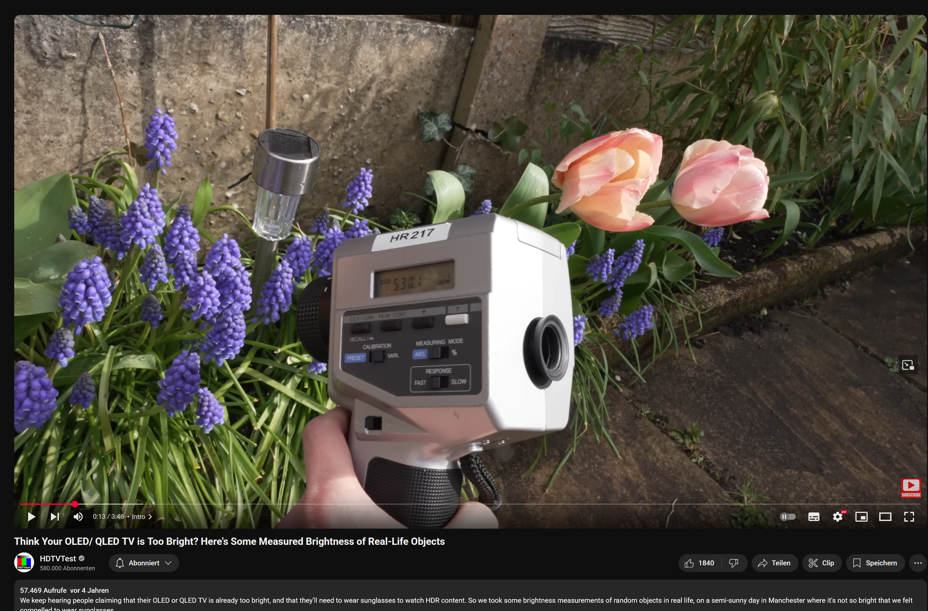Screen dimensions: 928x611
Task: Expand the Intro chapter list
Action: pyautogui.click(x=142, y=517)
